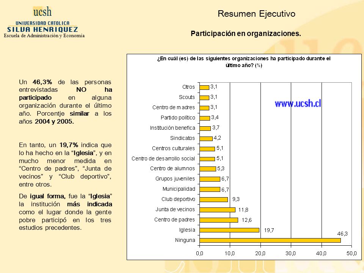Click the 9,3 data label
This screenshot has width=364, height=273.
click(x=236, y=199)
